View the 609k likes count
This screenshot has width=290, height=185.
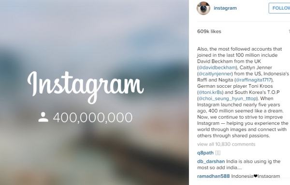209,31
